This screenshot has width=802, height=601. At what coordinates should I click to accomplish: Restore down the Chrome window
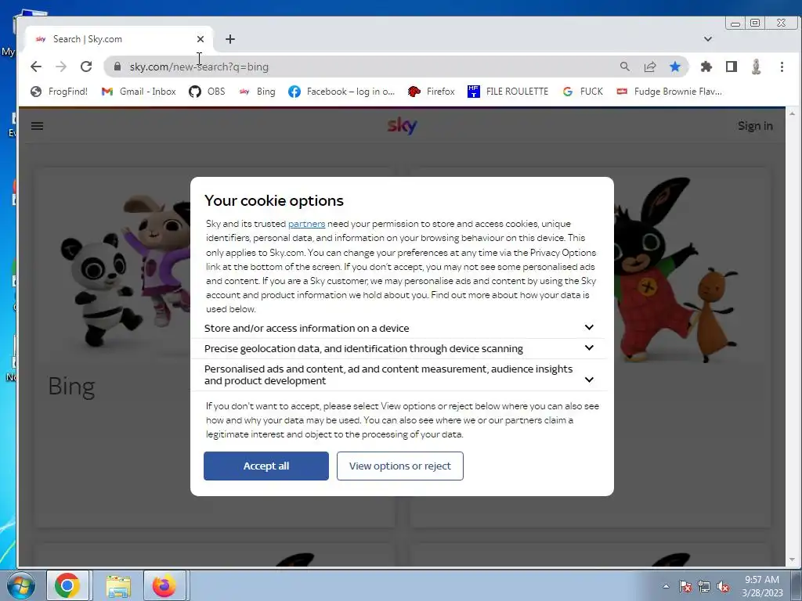755,23
